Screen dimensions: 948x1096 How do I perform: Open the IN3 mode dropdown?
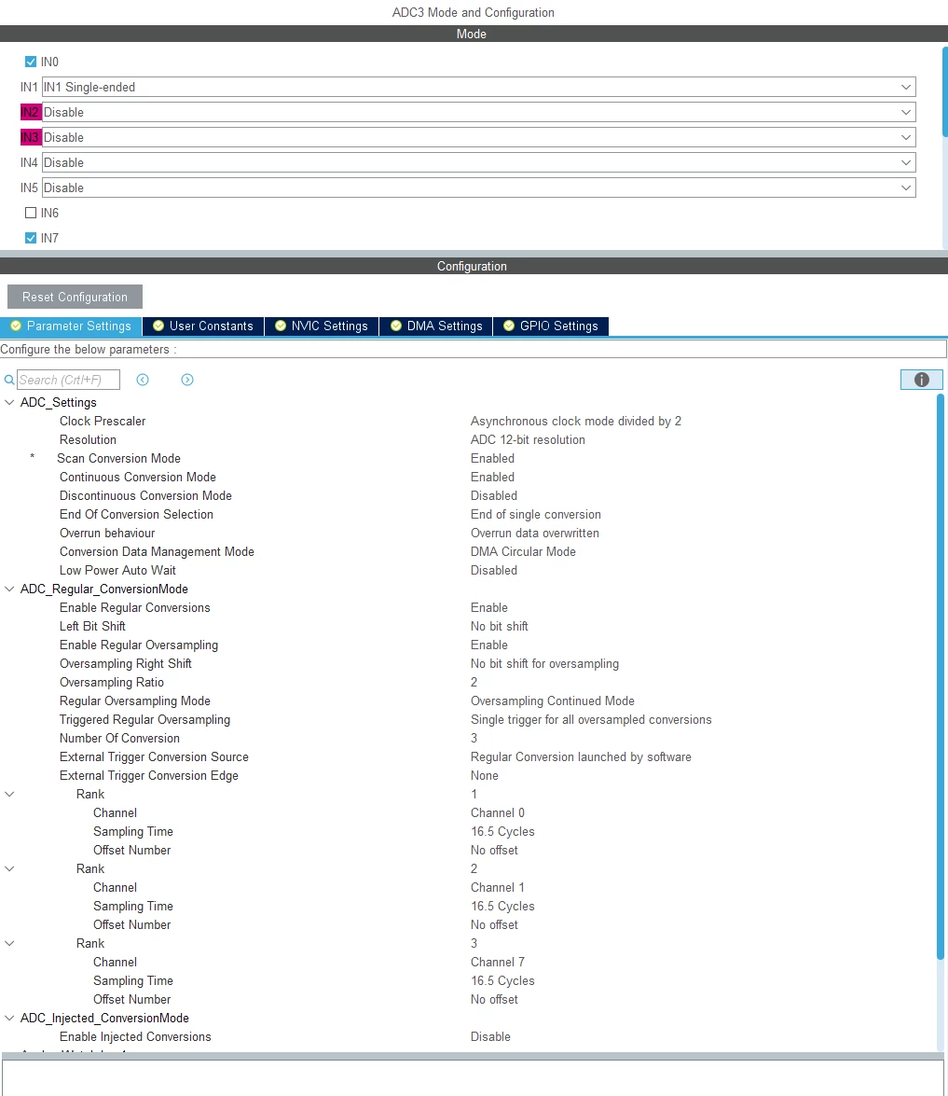(x=478, y=138)
